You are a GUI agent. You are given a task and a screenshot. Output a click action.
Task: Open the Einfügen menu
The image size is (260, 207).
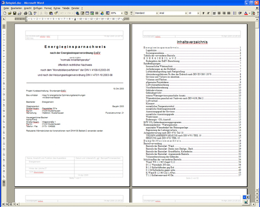coord(38,8)
